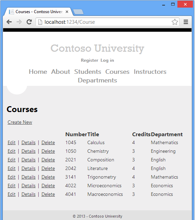Edit the Trigonometry course
The width and height of the screenshot is (195, 220).
tap(11, 177)
